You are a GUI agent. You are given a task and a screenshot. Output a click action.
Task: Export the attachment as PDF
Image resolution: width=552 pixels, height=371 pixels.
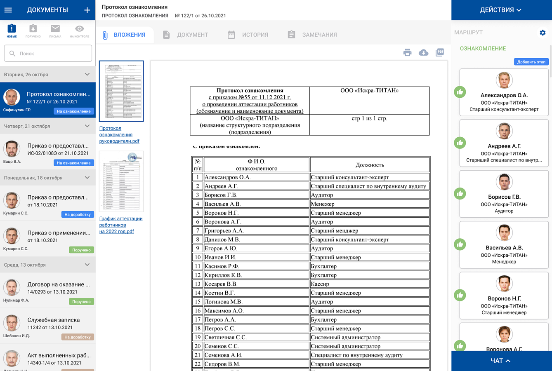[440, 52]
